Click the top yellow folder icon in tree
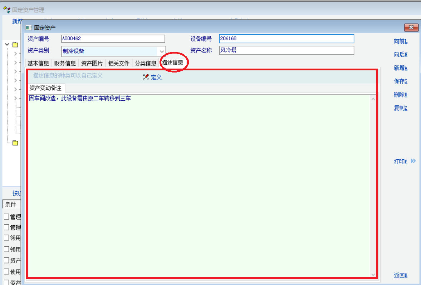421x285 pixels. pos(15,45)
